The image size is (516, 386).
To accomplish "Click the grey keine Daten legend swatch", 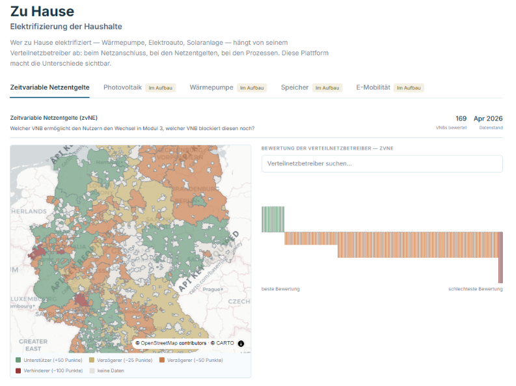I will (92, 371).
